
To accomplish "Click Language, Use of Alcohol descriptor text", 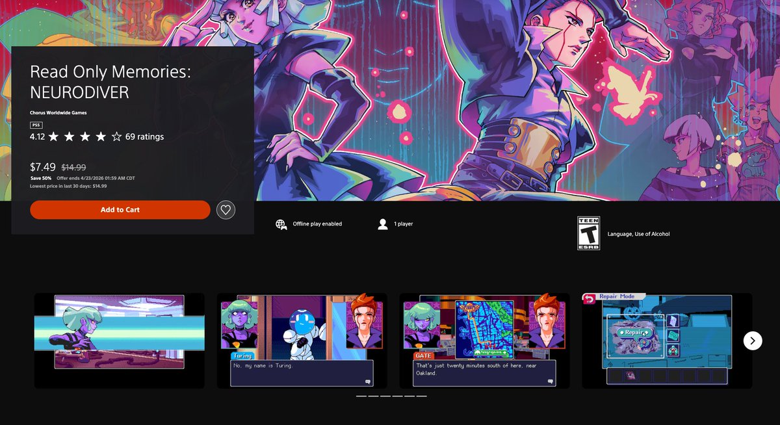I will 638,234.
